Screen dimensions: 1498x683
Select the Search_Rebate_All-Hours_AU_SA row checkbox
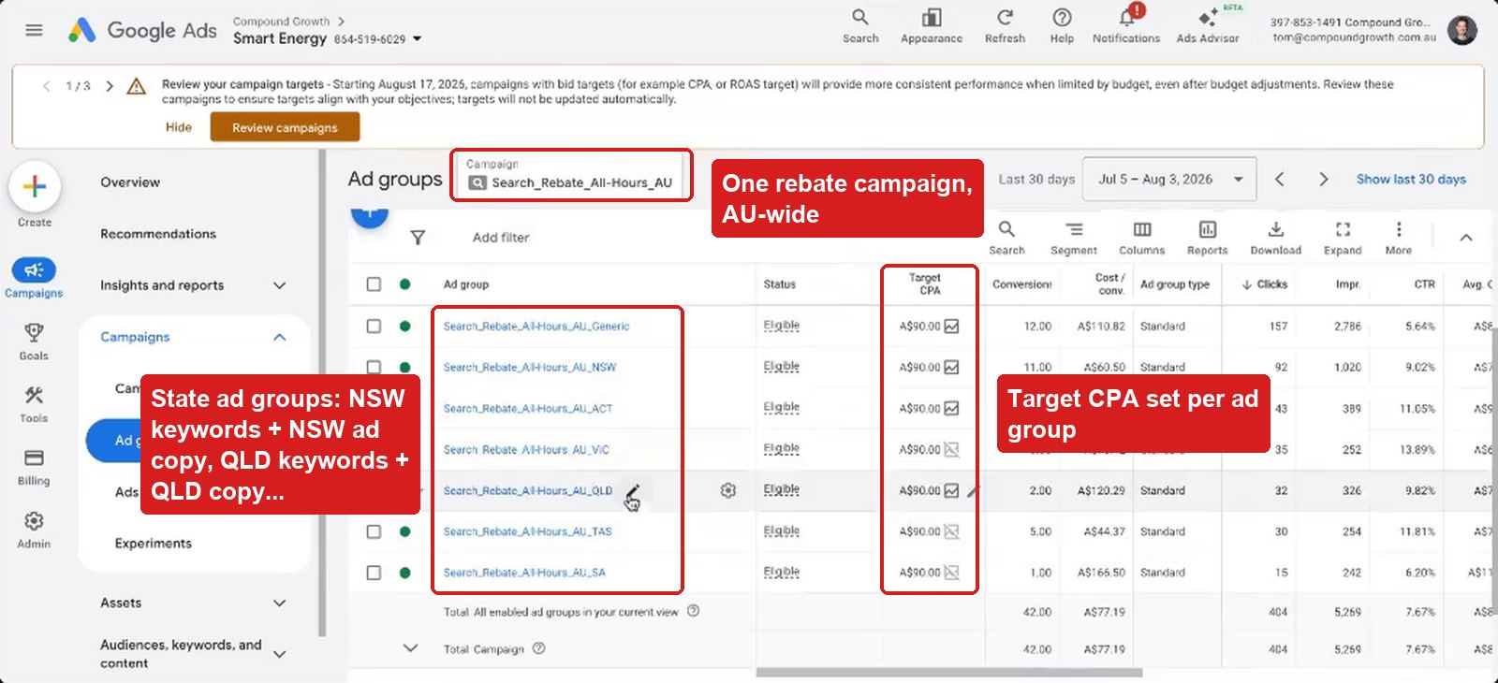point(374,573)
